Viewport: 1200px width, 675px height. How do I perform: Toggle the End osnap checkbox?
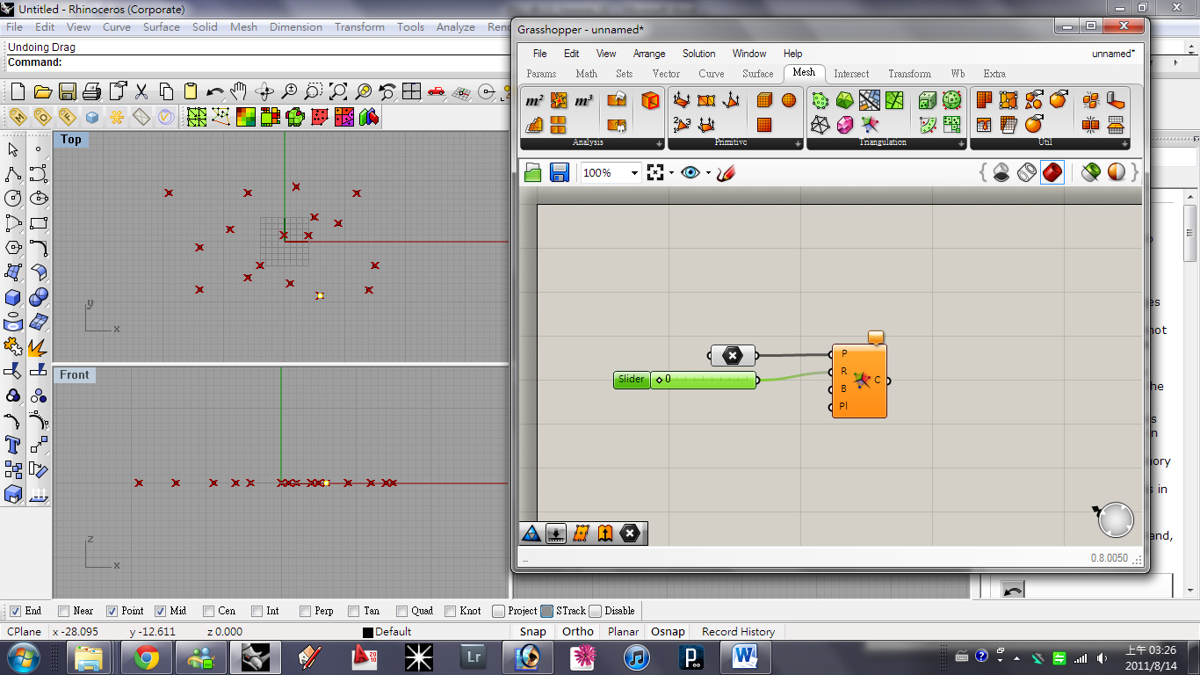tap(15, 611)
